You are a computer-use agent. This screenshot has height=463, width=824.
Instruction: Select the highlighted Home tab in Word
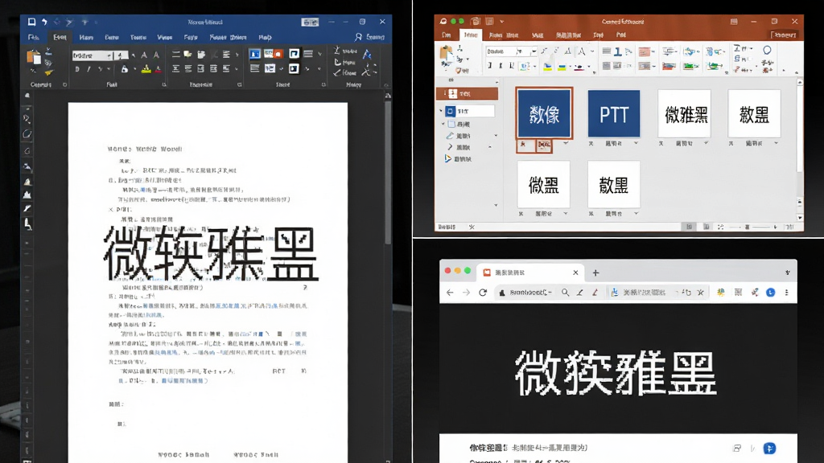60,37
